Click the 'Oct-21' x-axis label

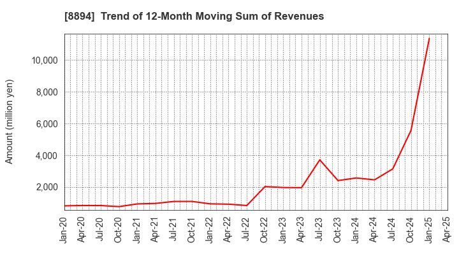[191, 230]
